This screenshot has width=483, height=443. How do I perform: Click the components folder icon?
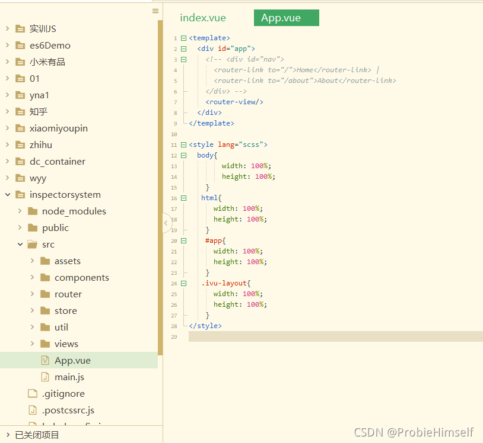tap(45, 278)
